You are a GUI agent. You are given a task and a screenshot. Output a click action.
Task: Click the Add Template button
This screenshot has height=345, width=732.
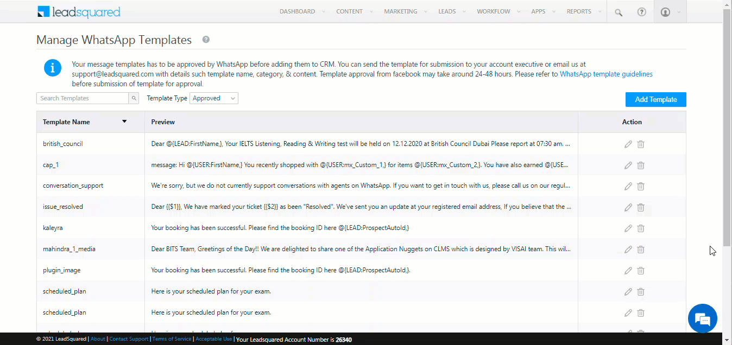click(x=656, y=99)
